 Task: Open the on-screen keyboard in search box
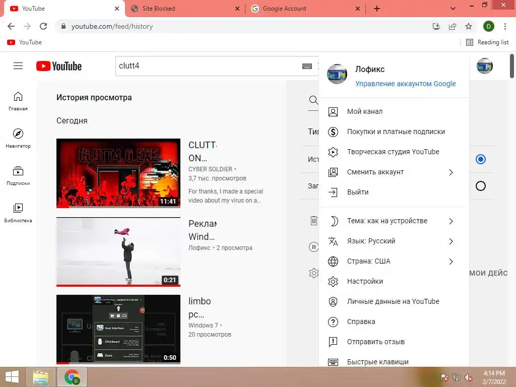307,66
